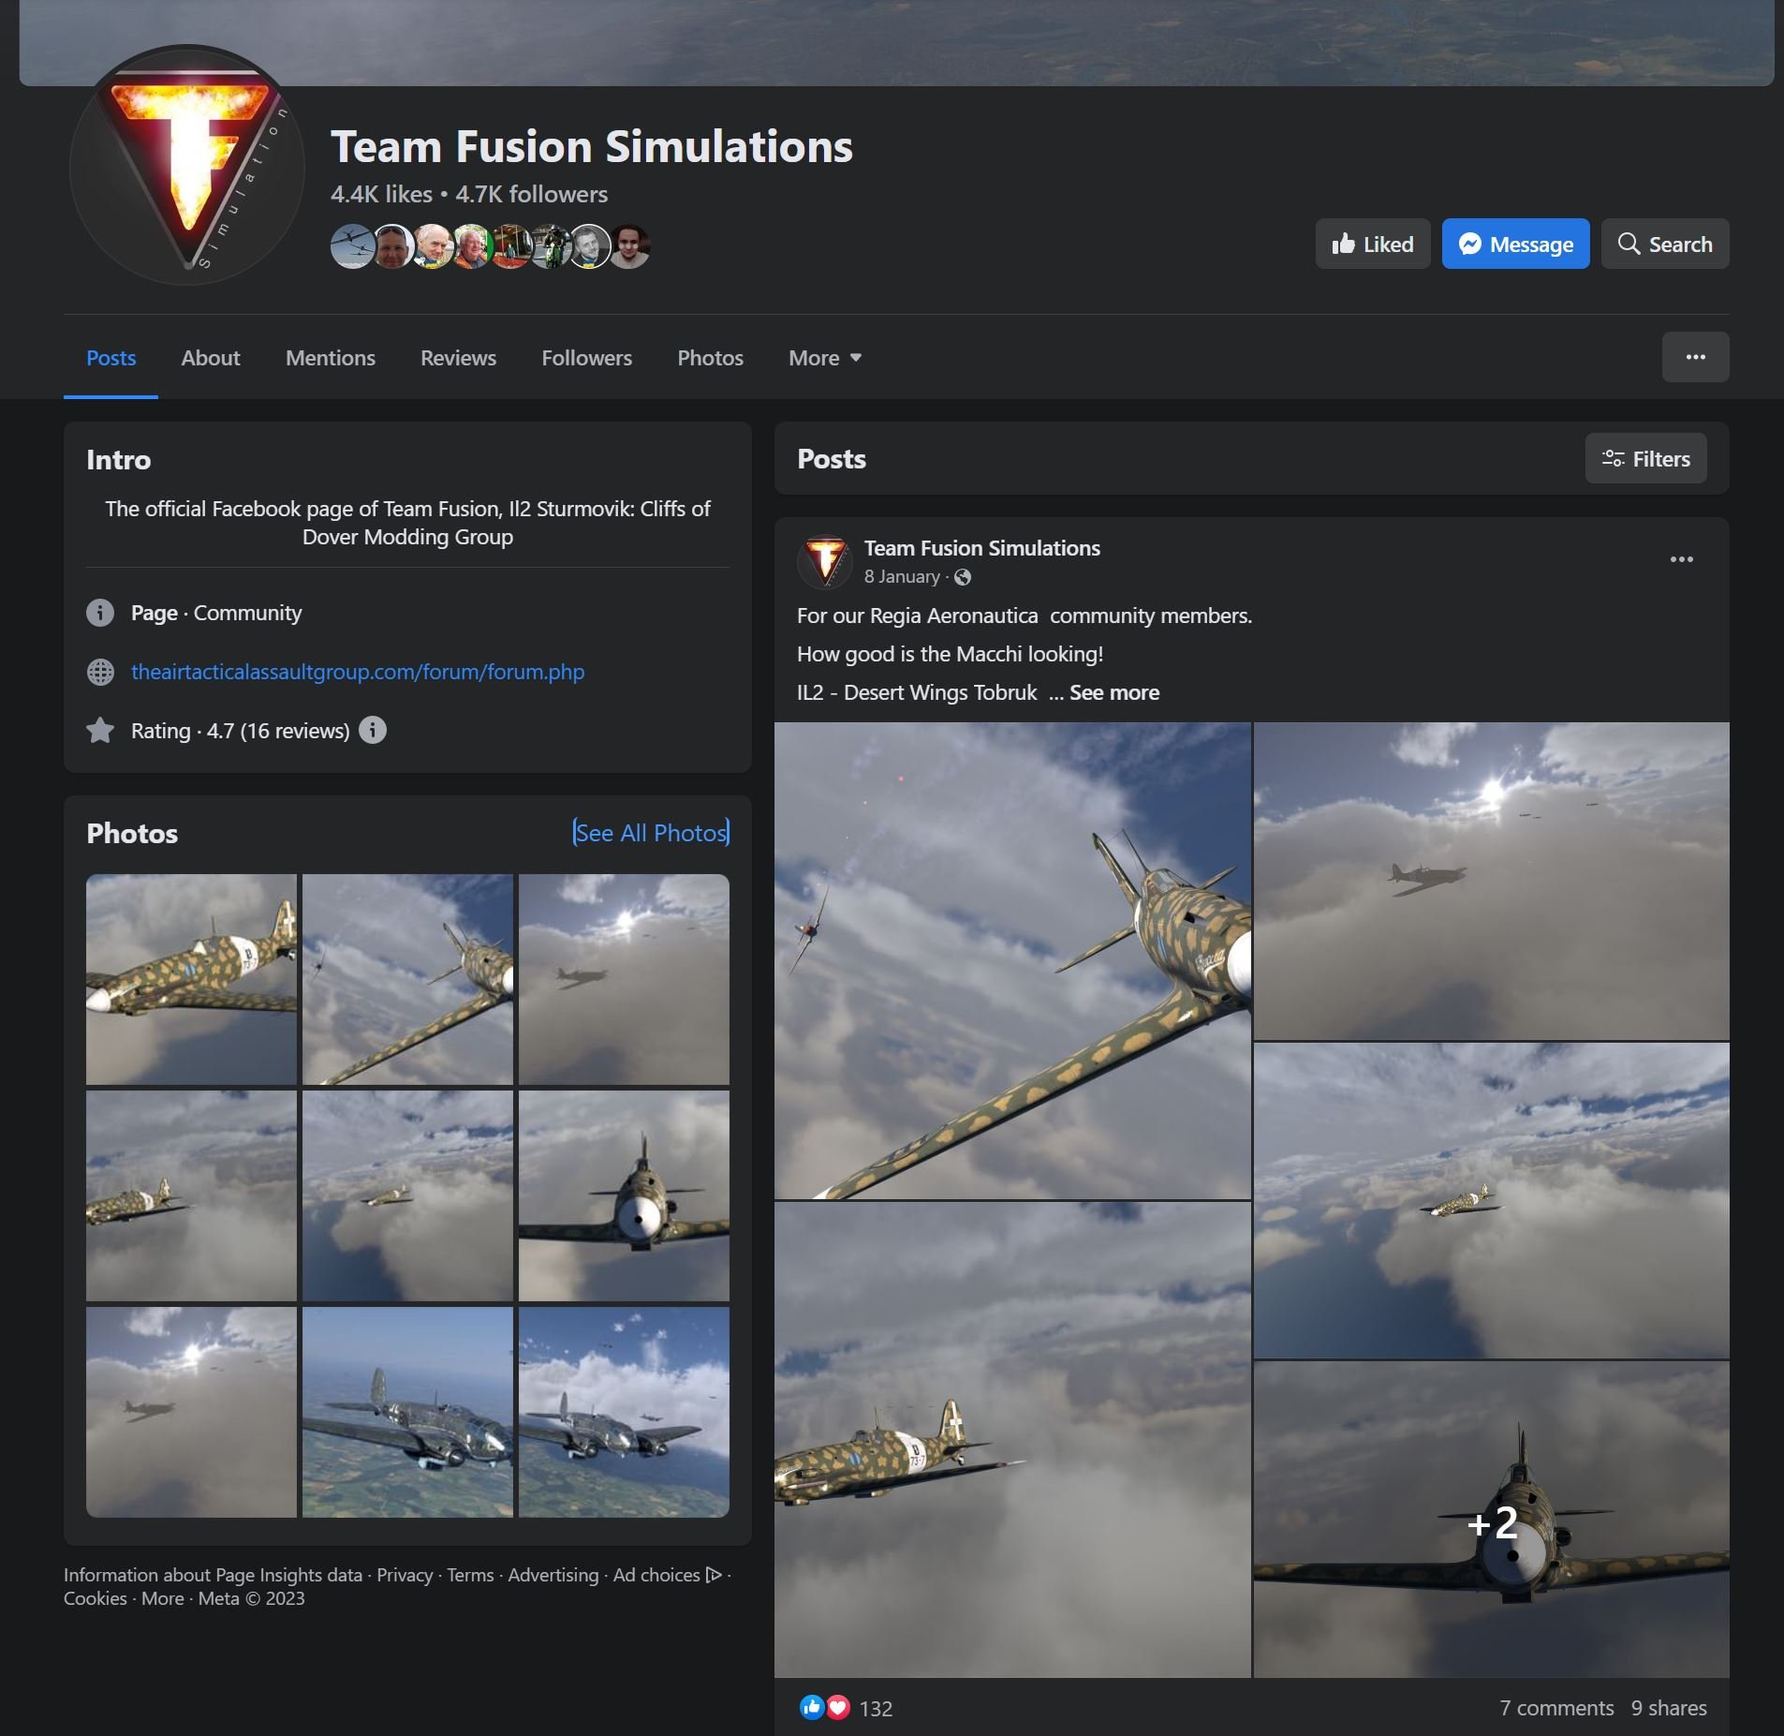Viewport: 1784px width, 1736px height.
Task: Click the Liked thumbs-up button
Action: (1372, 244)
